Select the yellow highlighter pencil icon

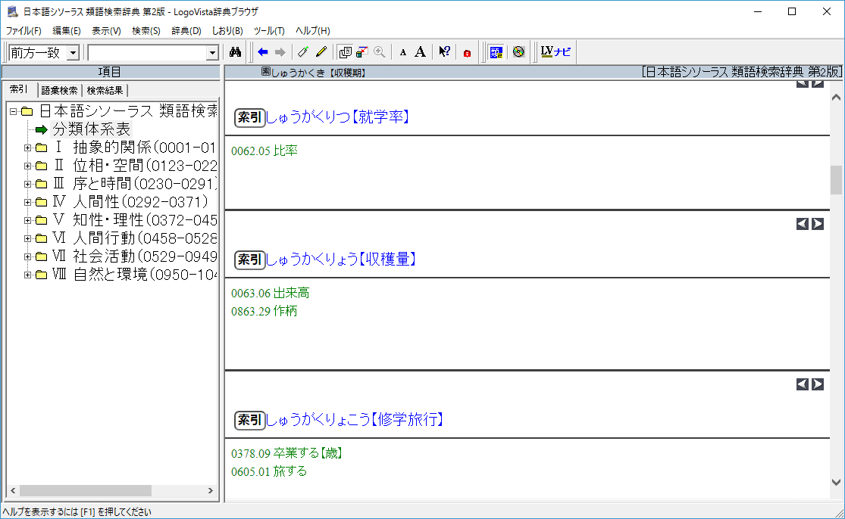pos(321,52)
